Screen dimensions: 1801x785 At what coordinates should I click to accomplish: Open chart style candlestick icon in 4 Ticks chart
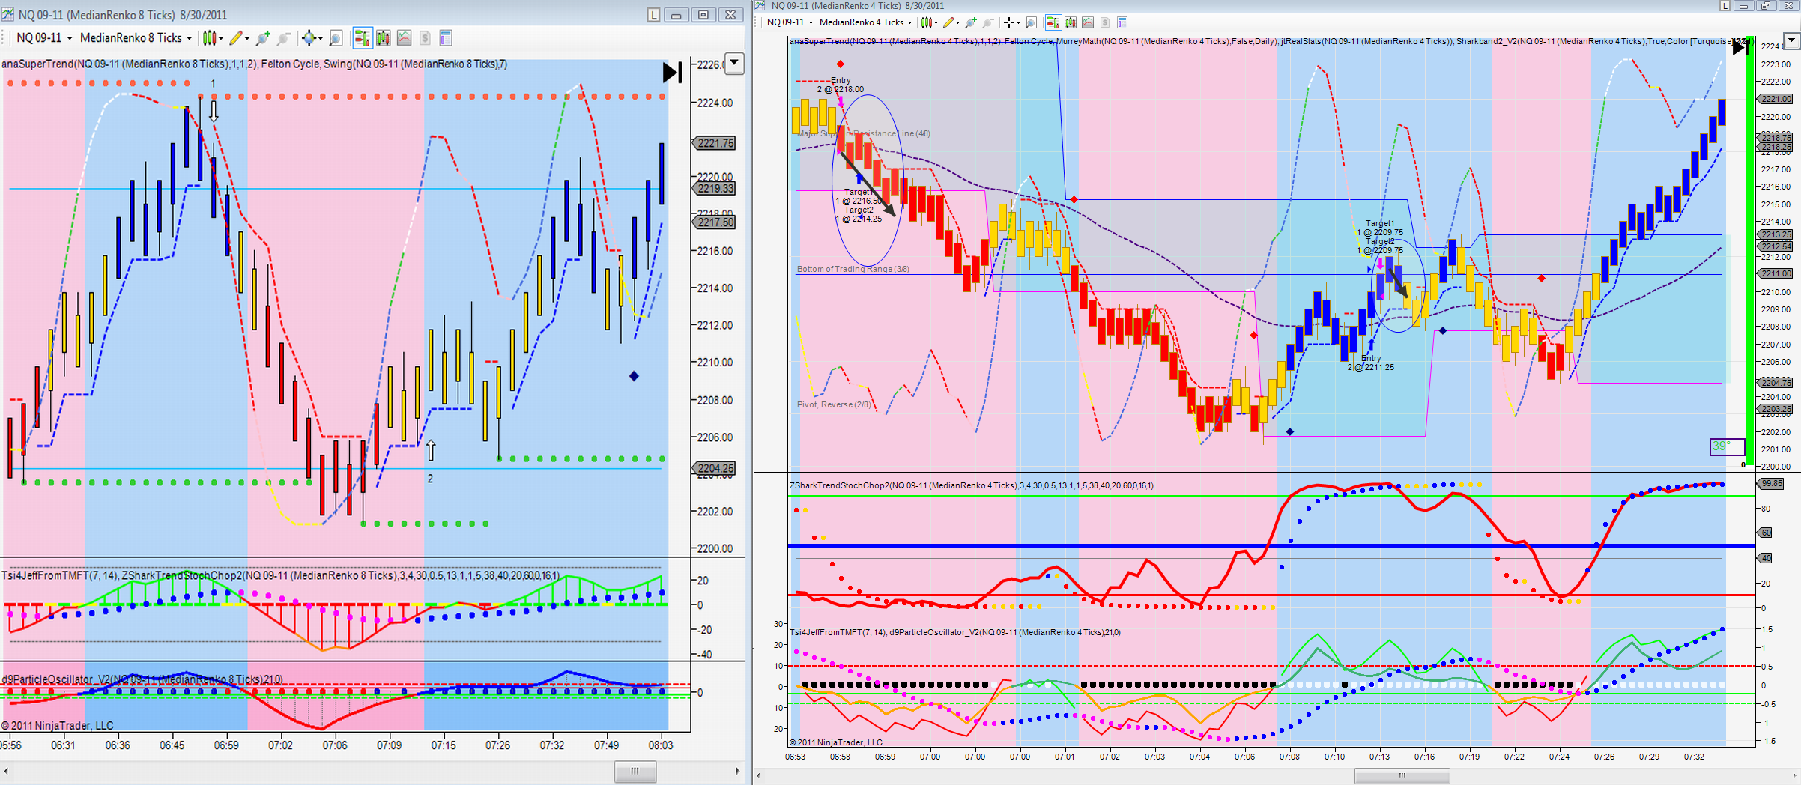[926, 22]
